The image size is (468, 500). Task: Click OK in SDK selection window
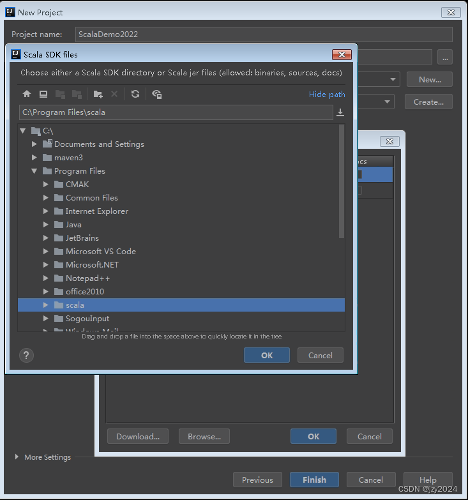pyautogui.click(x=313, y=436)
